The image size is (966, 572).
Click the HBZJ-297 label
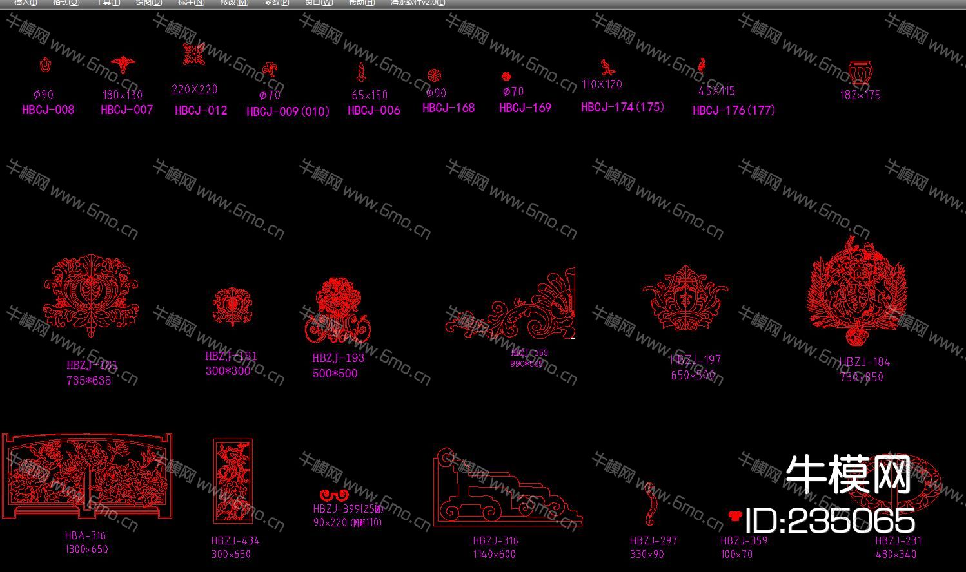coord(654,540)
